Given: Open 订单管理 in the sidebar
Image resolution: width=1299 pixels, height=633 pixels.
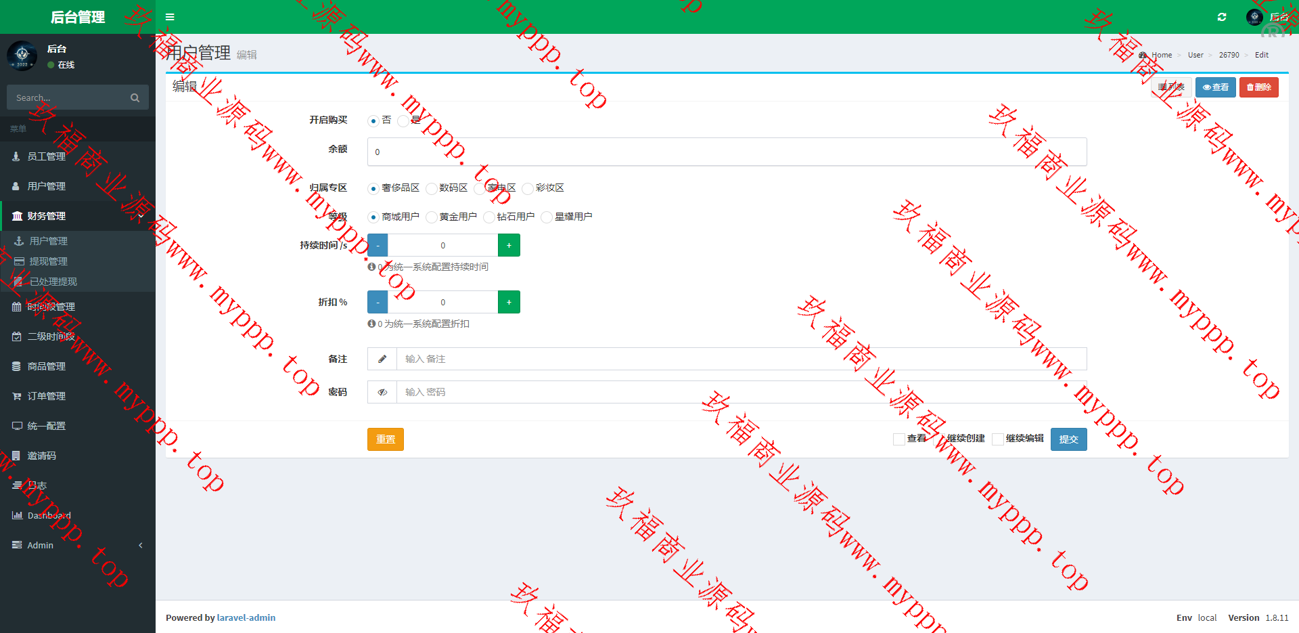Looking at the screenshot, I should click(46, 396).
